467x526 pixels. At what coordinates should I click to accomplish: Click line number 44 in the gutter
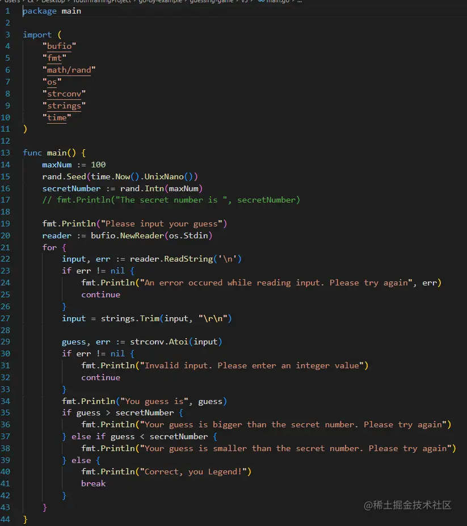coord(5,520)
